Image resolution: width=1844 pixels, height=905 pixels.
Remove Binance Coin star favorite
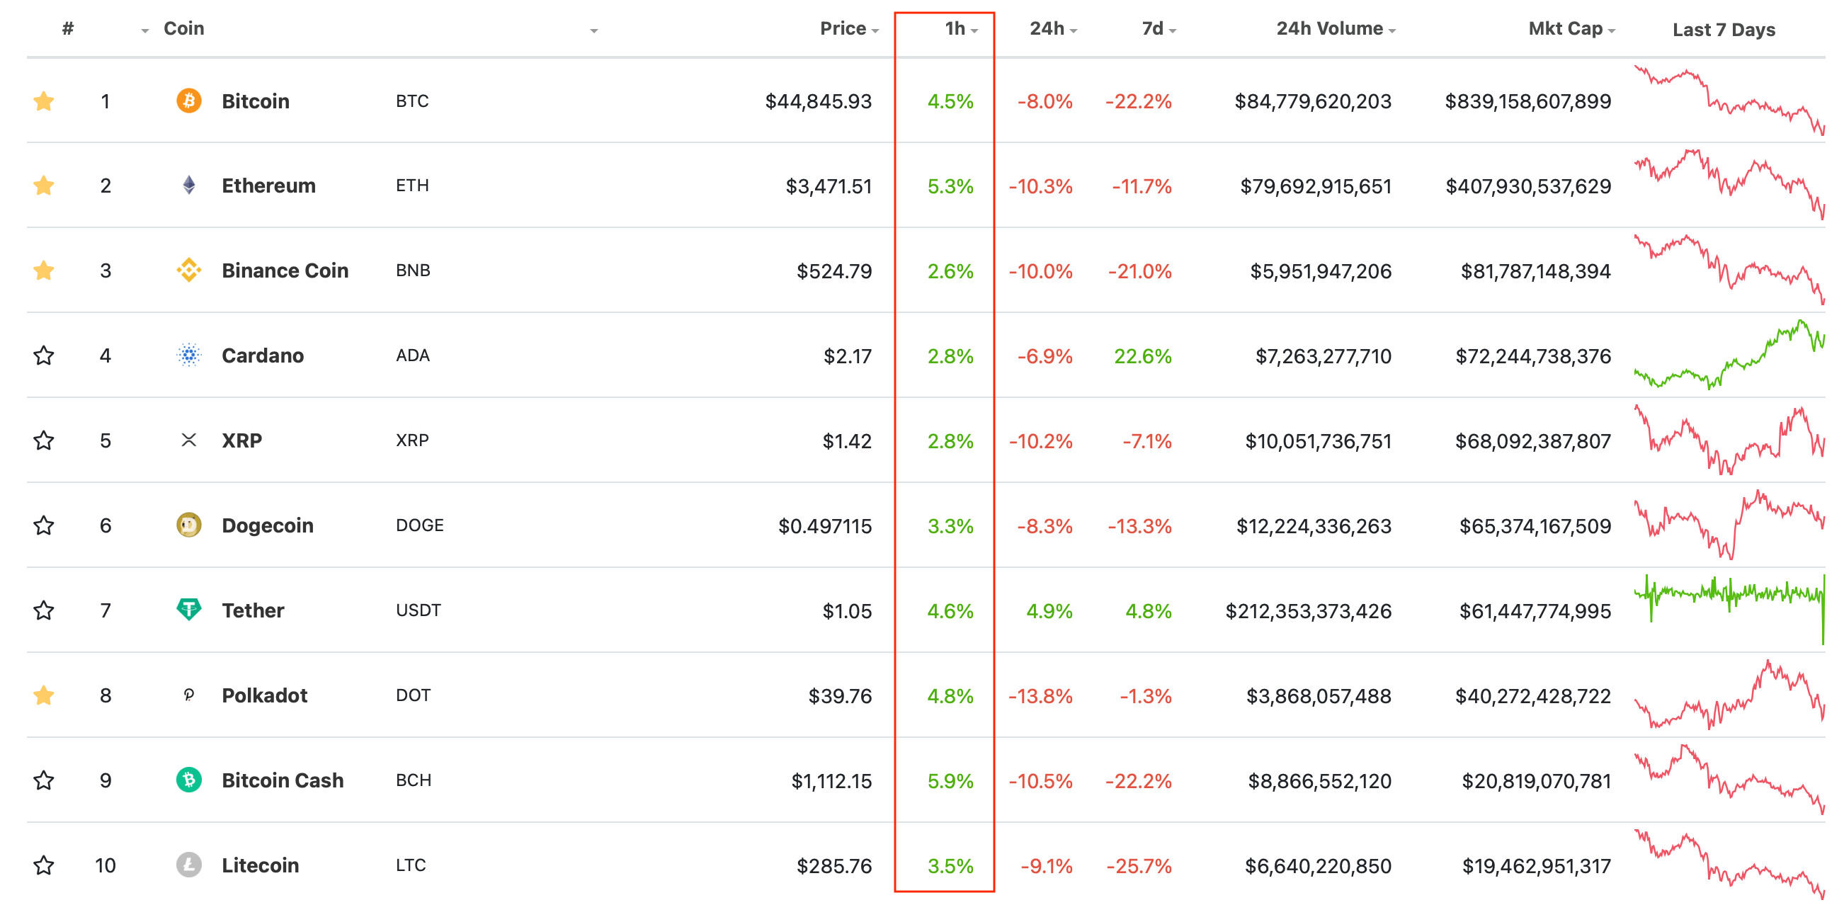(x=44, y=271)
